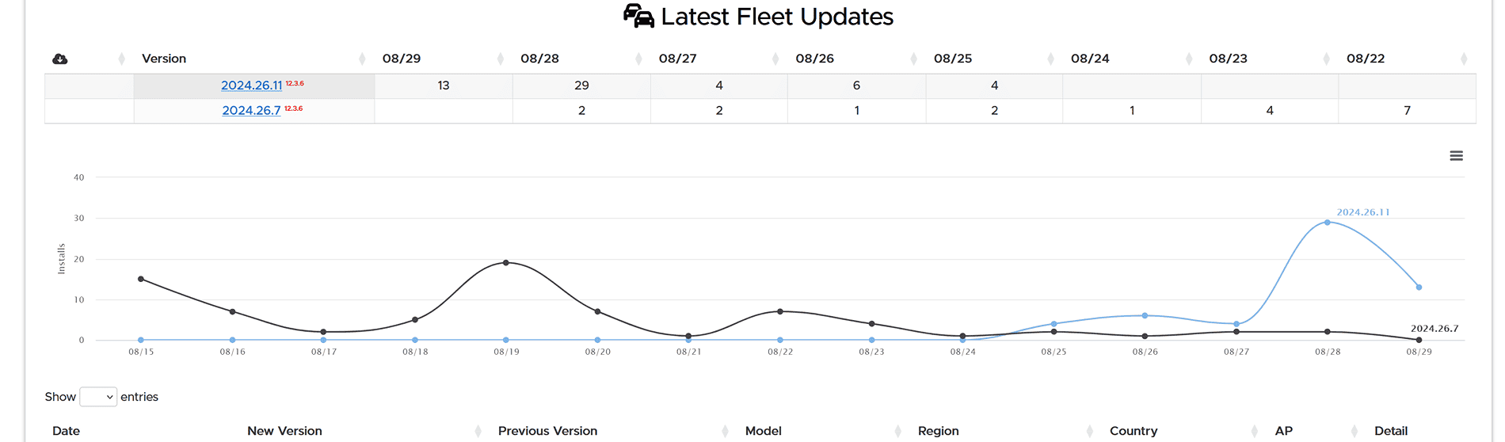Screen dimensions: 1505x442
Task: Click the 2024.26.7 series label on chart
Action: 1435,328
